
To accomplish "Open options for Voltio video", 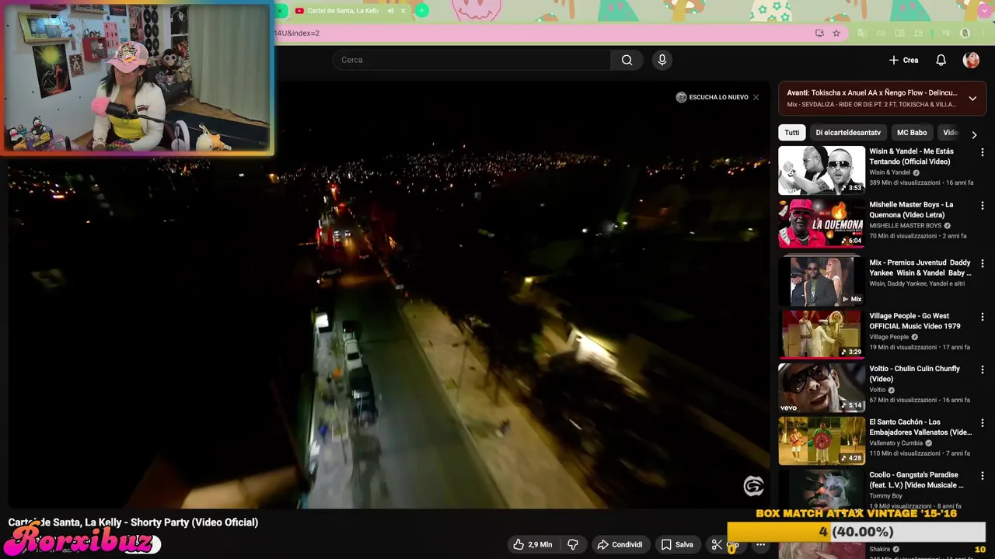I will click(x=983, y=370).
